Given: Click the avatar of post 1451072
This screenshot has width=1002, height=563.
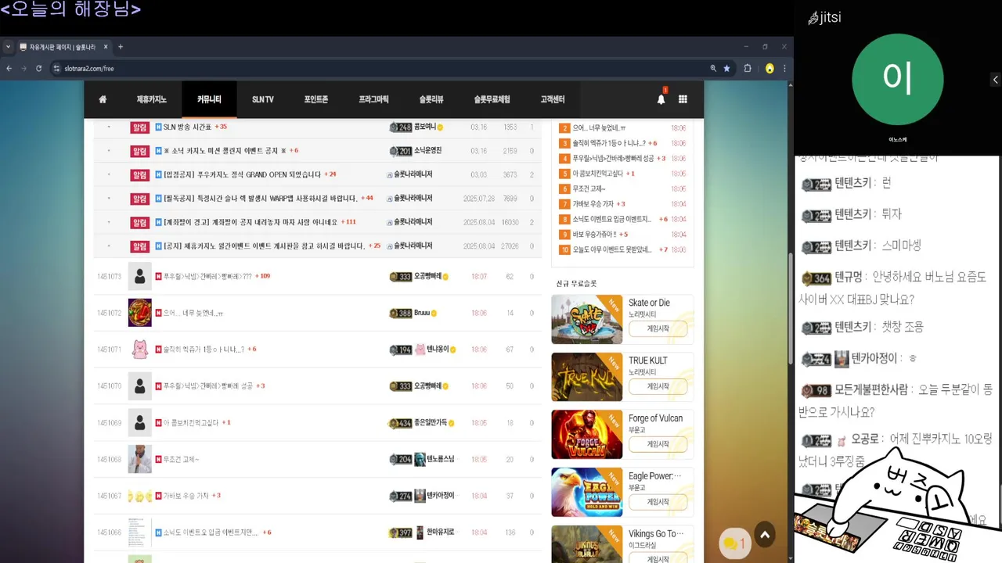Looking at the screenshot, I should [139, 313].
